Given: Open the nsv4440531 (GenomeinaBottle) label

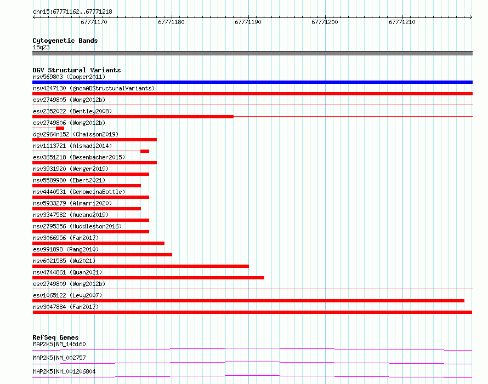Looking at the screenshot, I should point(79,192).
